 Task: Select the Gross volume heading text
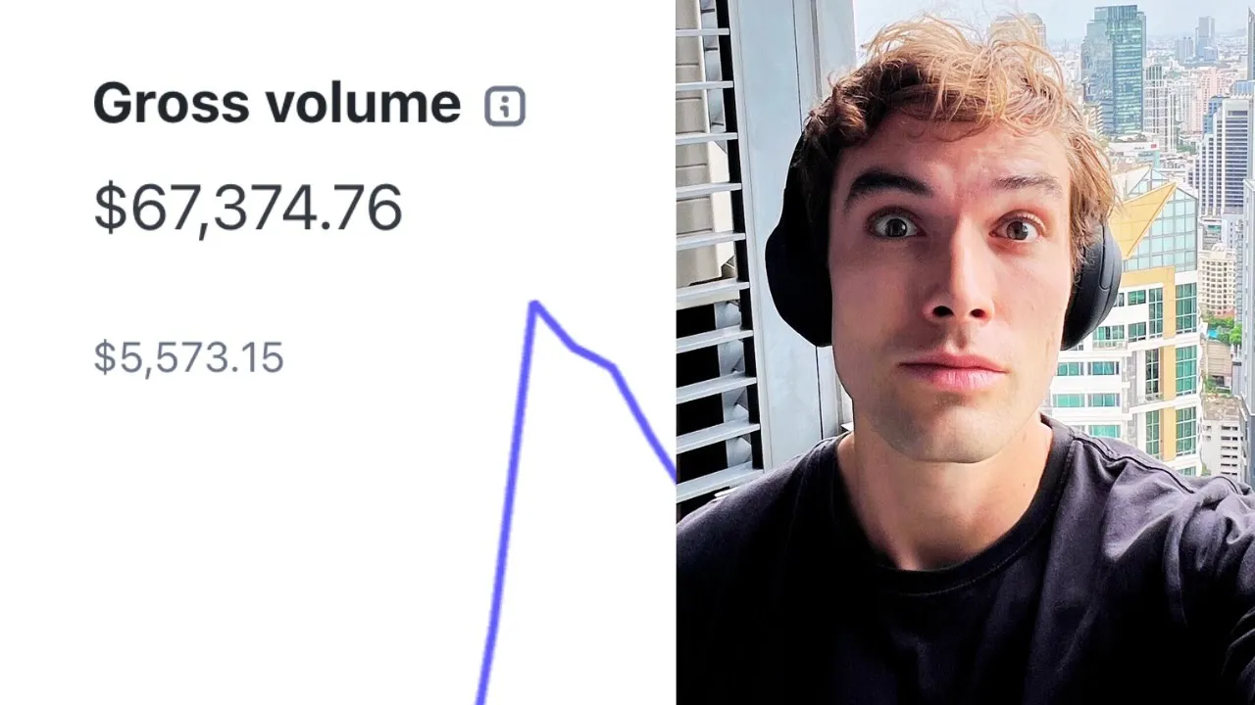(276, 103)
